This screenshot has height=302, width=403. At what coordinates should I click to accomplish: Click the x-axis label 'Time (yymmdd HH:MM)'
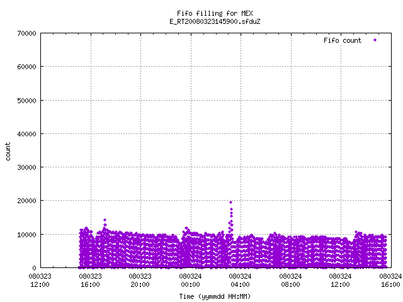coord(215,296)
